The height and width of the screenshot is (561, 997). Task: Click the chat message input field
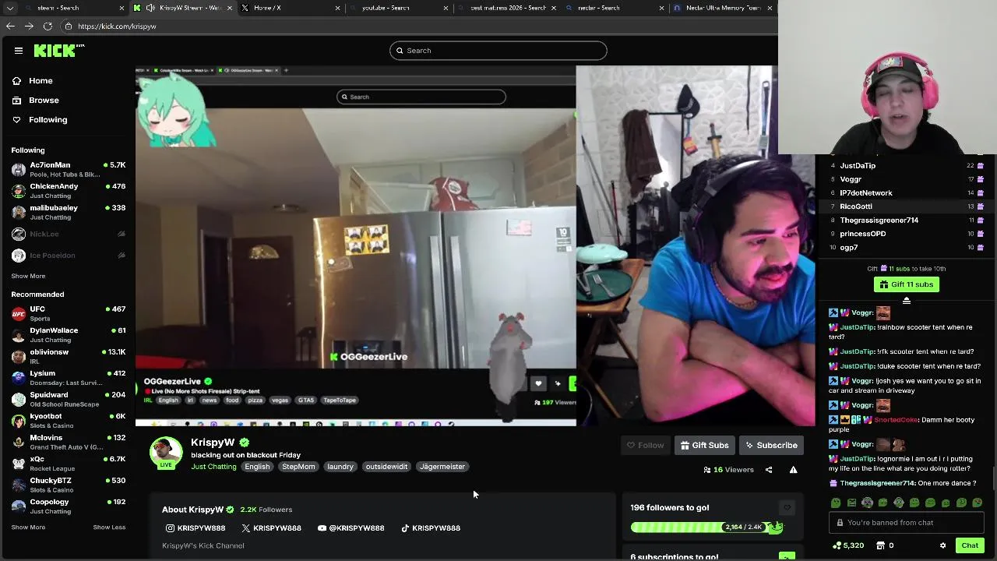tap(907, 523)
